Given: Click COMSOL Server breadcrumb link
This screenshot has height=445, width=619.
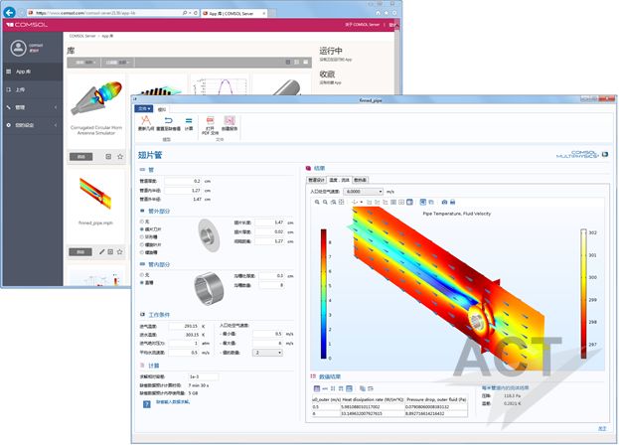Looking at the screenshot, I should (x=82, y=36).
